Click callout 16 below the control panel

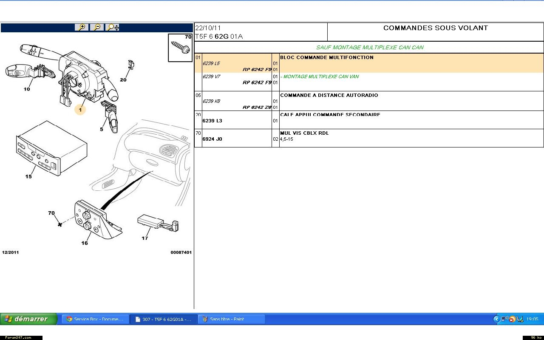[85, 243]
